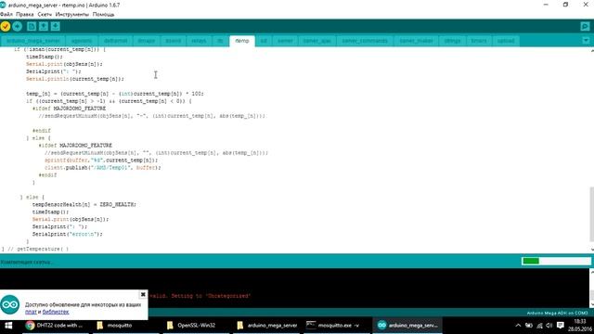The image size is (594, 334).
Task: Switch to the relays tab
Action: point(199,41)
